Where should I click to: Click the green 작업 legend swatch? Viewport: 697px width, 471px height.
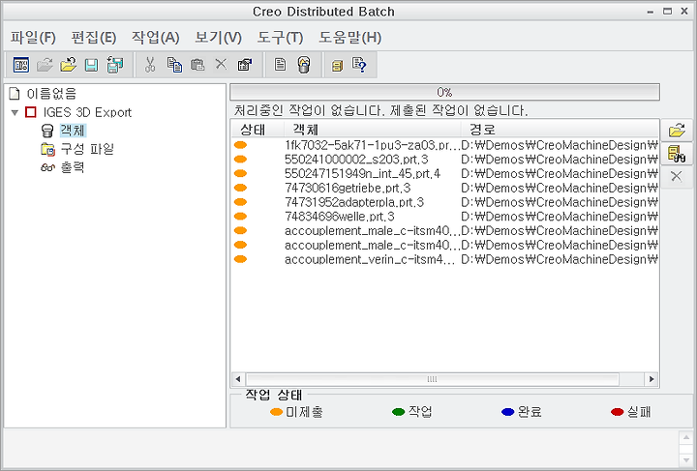398,412
